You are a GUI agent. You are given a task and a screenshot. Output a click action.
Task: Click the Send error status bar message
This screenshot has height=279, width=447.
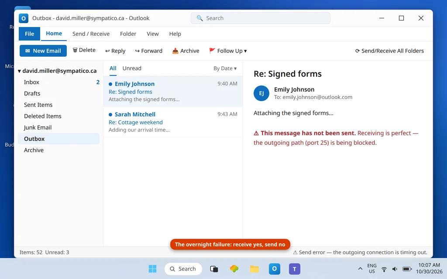click(x=360, y=252)
